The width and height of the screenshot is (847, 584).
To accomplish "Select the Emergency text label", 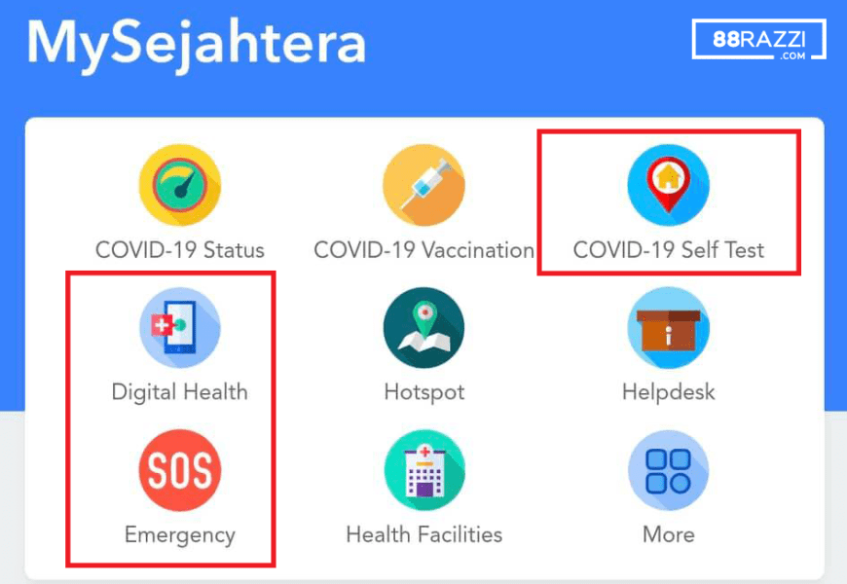I will 180,535.
